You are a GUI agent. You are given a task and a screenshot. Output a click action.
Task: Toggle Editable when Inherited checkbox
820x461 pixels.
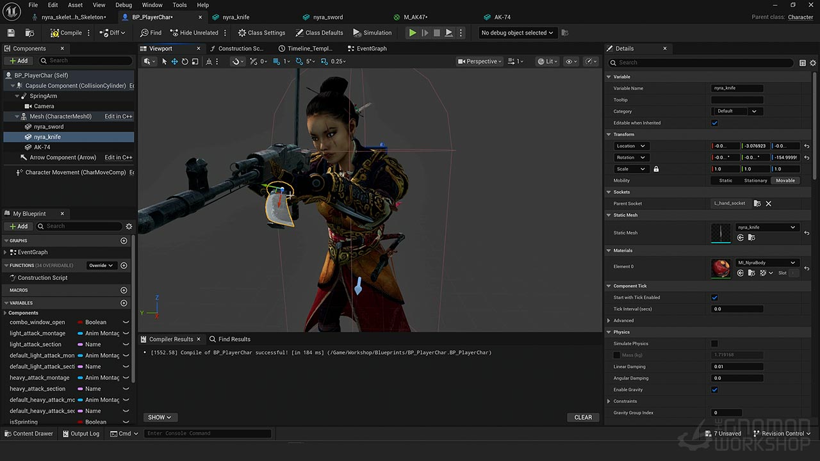pos(714,123)
